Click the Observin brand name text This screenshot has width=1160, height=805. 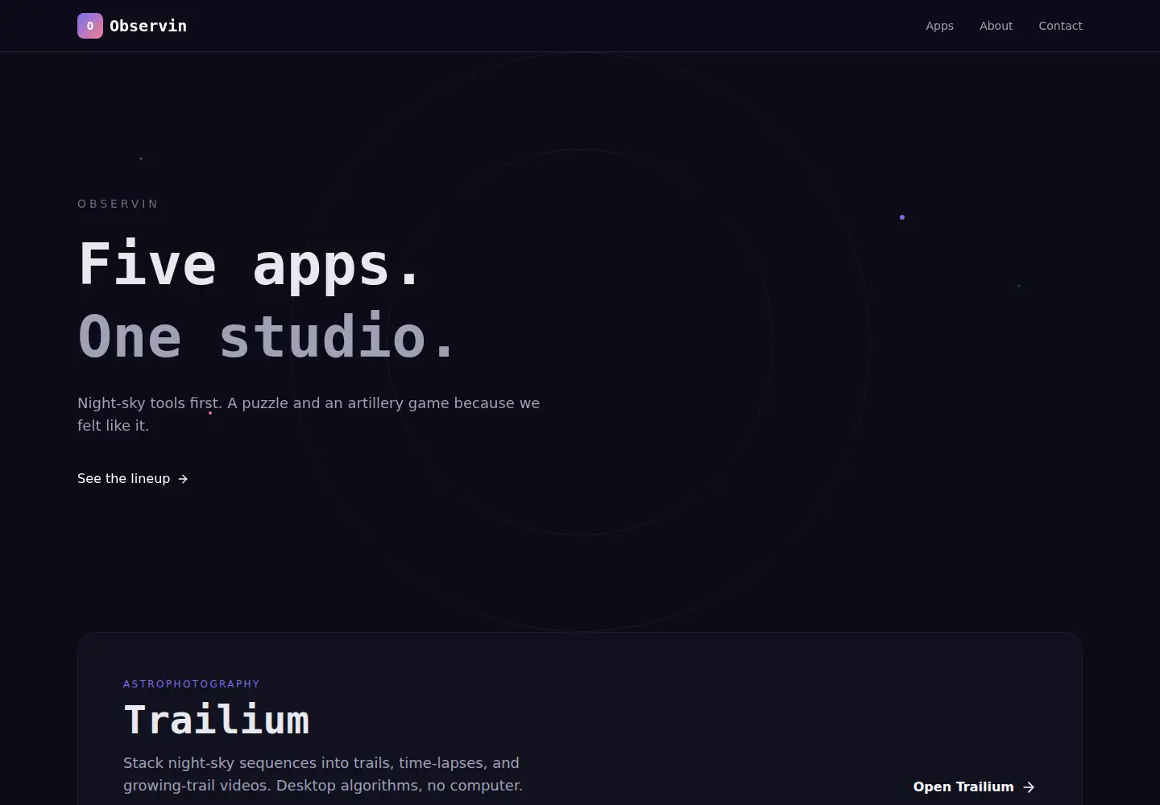click(x=148, y=26)
